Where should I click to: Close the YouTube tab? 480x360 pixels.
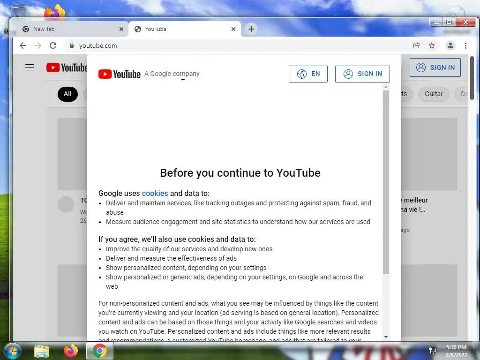pos(233,29)
